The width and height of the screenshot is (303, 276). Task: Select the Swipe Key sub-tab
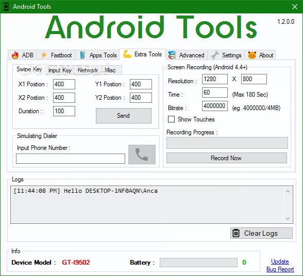tap(29, 69)
